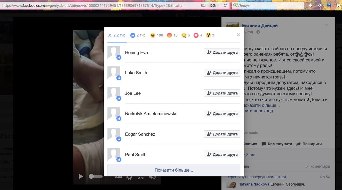Mute the video volume
Viewport: 342px width, 190px height.
click(152, 177)
